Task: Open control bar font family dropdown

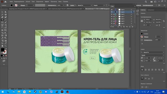Action: click(x=91, y=5)
